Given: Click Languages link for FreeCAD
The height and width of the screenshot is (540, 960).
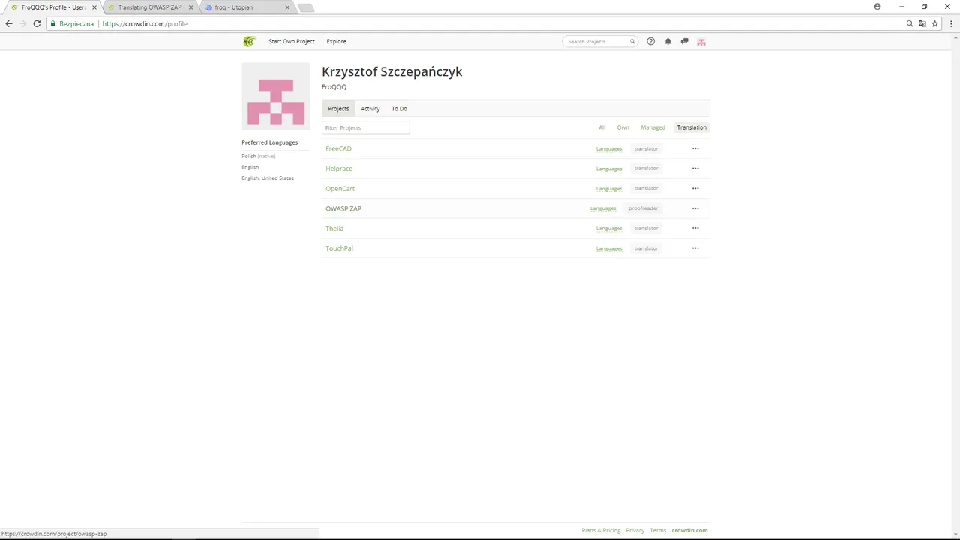Looking at the screenshot, I should 609,148.
